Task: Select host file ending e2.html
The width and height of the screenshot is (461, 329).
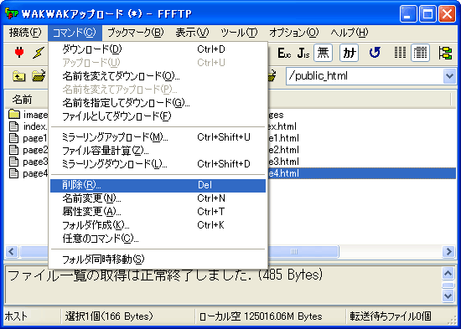Action: [x=283, y=150]
